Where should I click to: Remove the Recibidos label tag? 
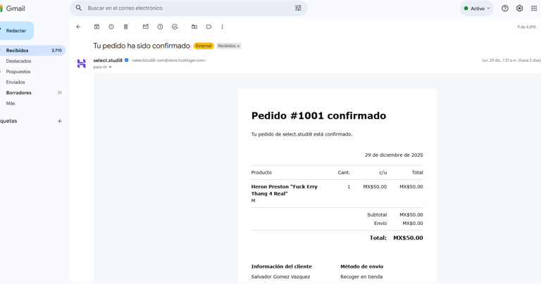238,46
